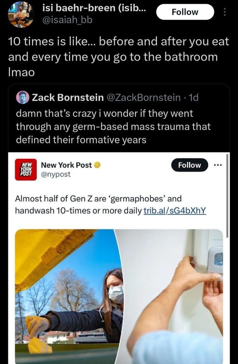238x364 pixels.
Task: Click Zack Bornstein's small avatar
Action: (23, 98)
